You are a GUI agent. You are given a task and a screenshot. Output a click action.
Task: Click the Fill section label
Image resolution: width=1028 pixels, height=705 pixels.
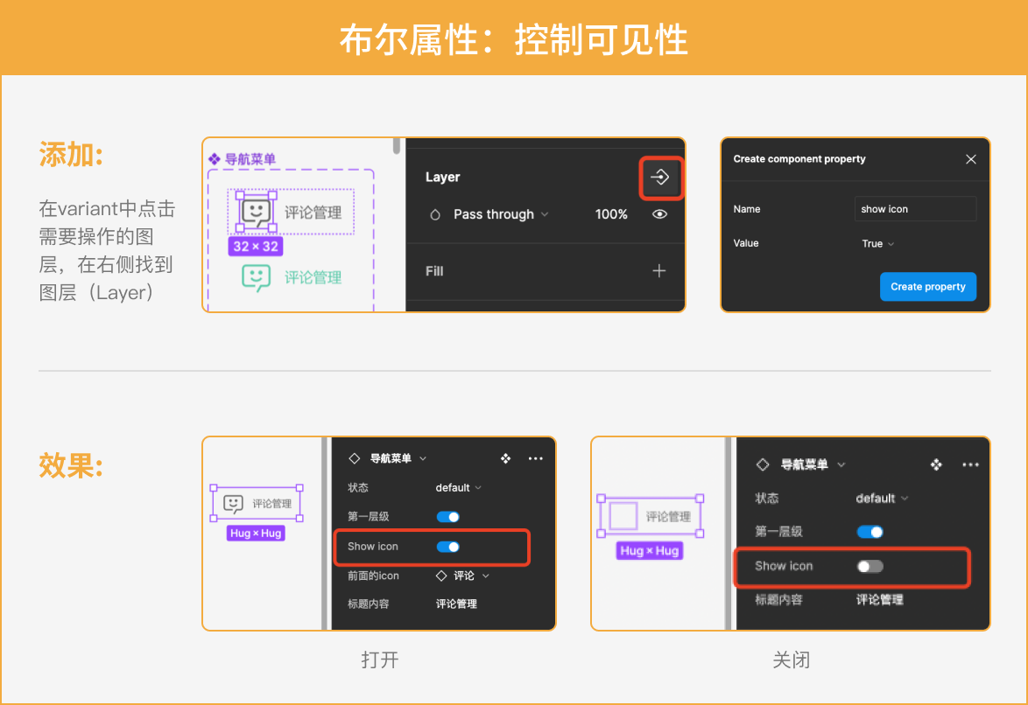434,271
